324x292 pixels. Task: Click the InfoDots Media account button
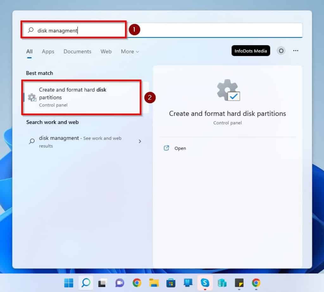pyautogui.click(x=251, y=51)
